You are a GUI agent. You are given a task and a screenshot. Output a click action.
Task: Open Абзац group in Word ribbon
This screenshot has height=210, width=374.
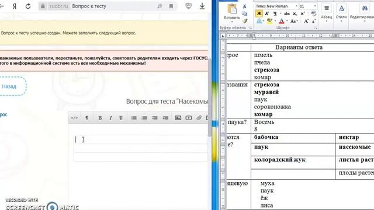click(x=326, y=13)
